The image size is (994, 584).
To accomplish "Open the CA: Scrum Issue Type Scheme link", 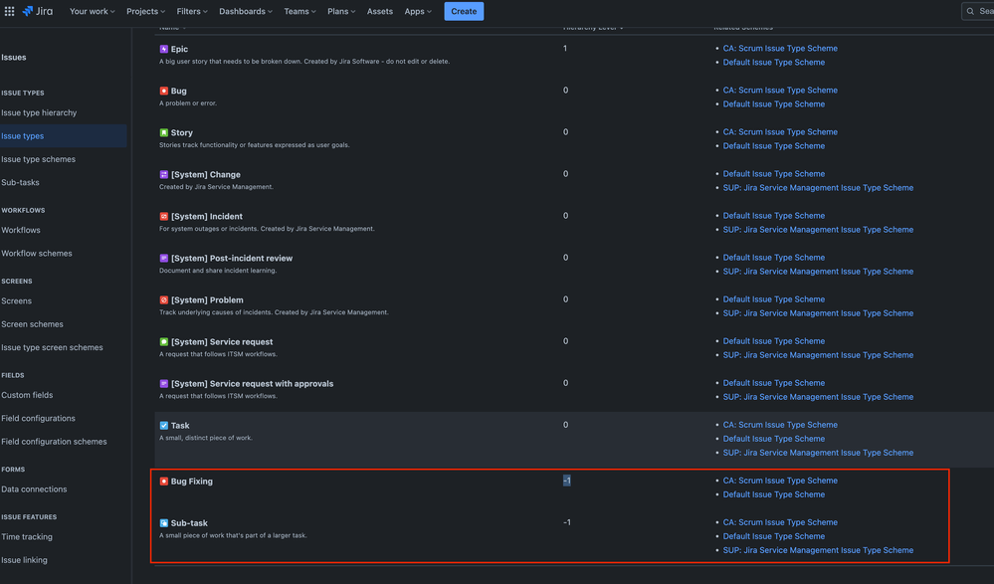I will 780,47.
